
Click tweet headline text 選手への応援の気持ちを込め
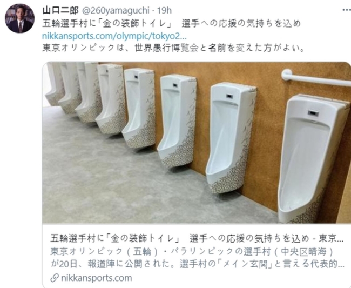241,24
